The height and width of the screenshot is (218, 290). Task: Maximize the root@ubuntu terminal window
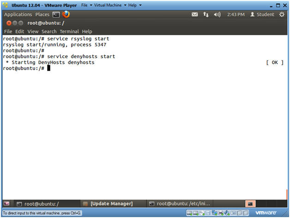21,23
